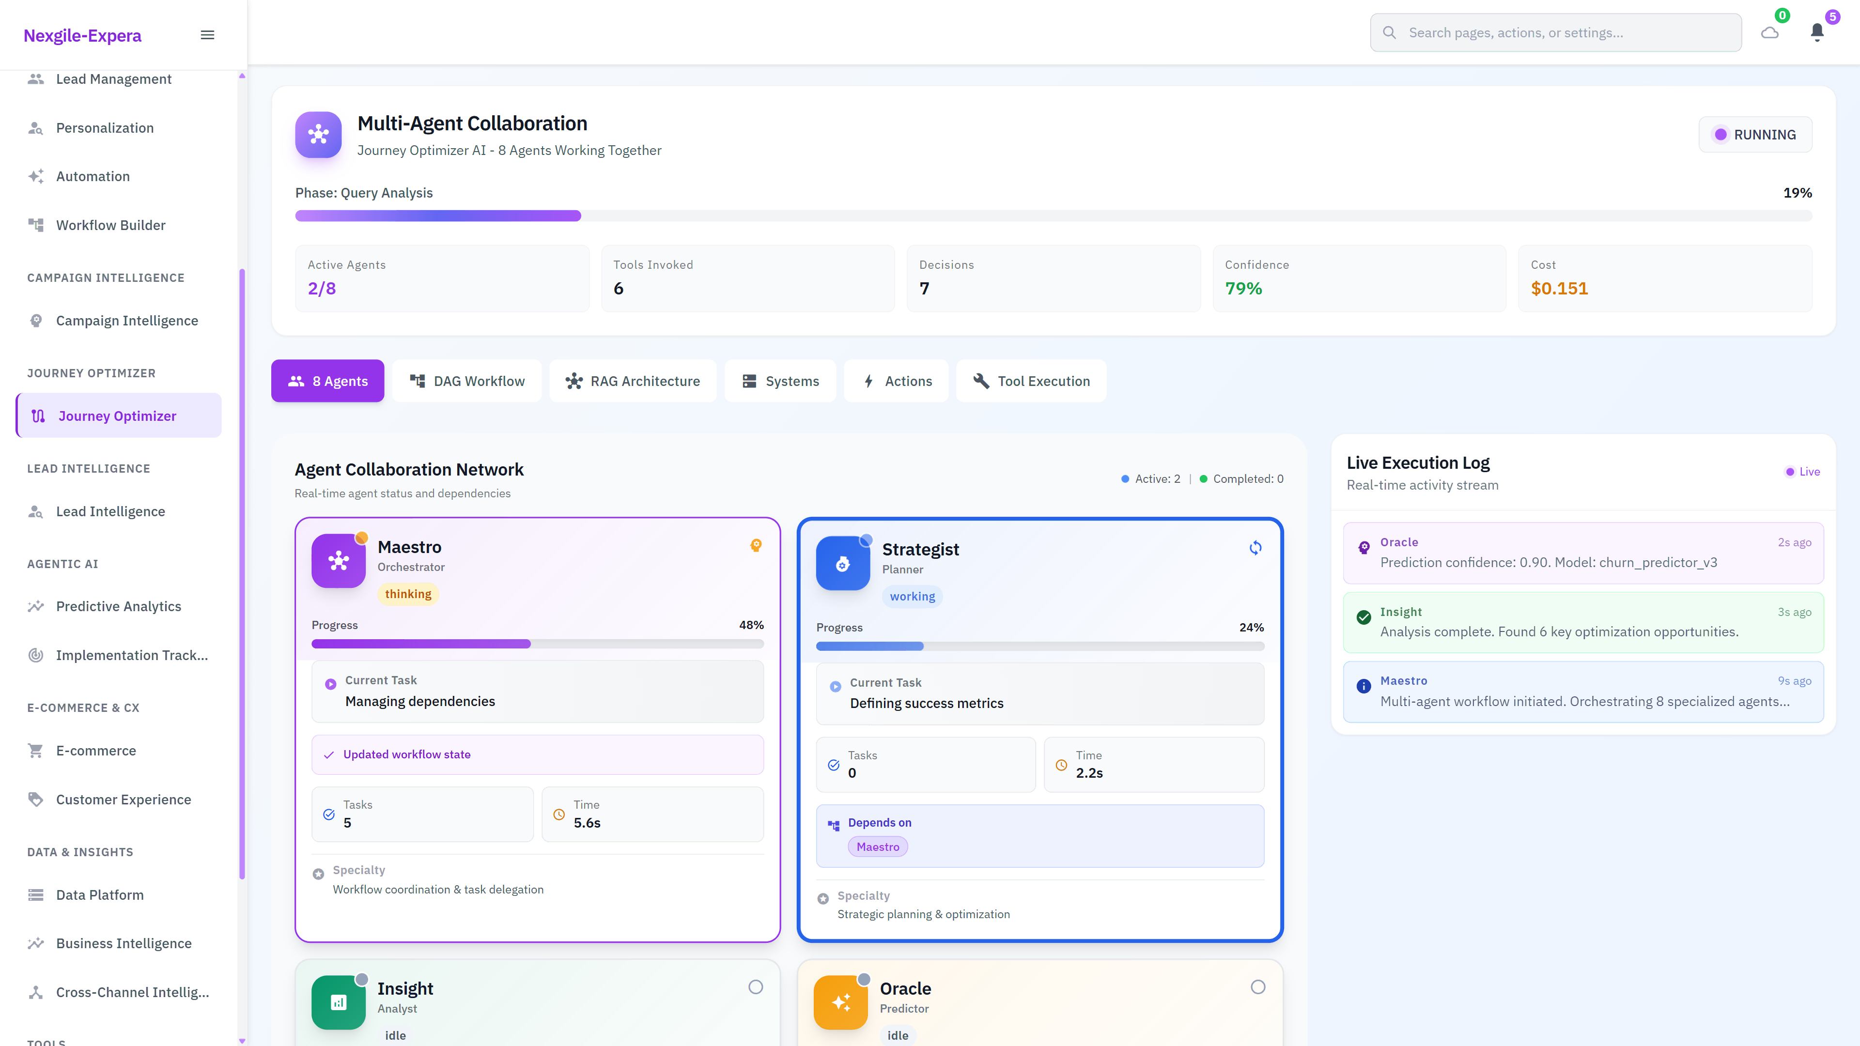
Task: Toggle the selection circle on the Insight card
Action: pyautogui.click(x=756, y=986)
